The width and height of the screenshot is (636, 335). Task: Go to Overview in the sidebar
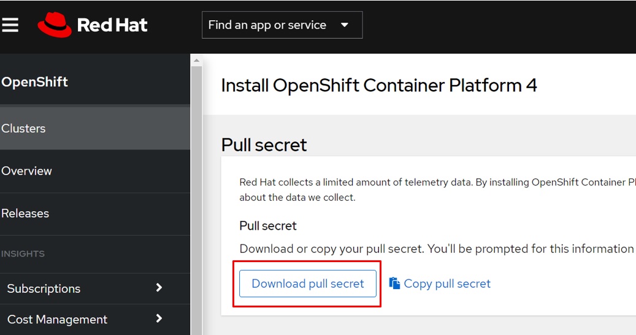27,171
